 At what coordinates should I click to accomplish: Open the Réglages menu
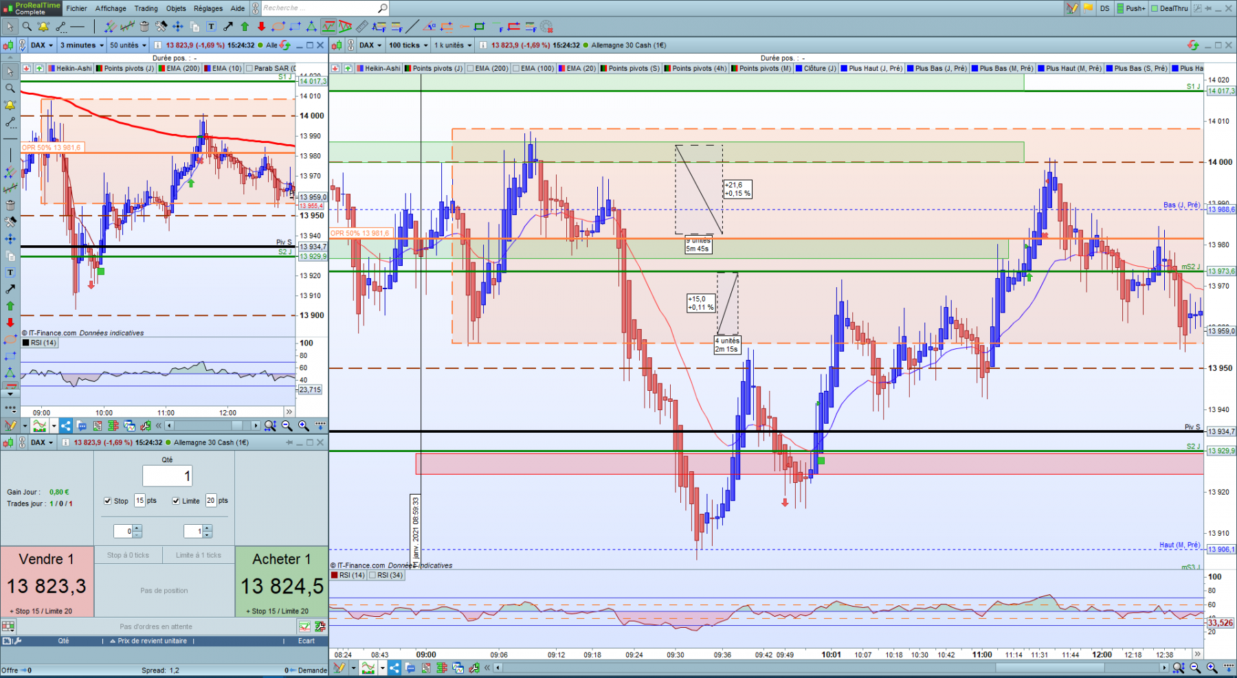(x=208, y=8)
